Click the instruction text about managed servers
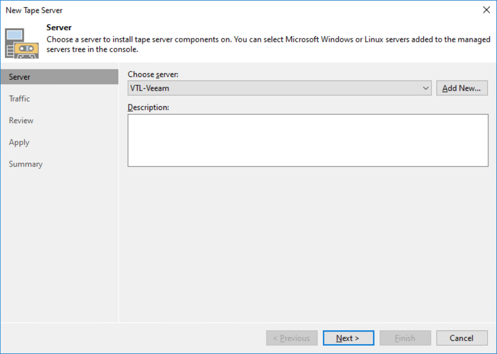 [x=268, y=45]
